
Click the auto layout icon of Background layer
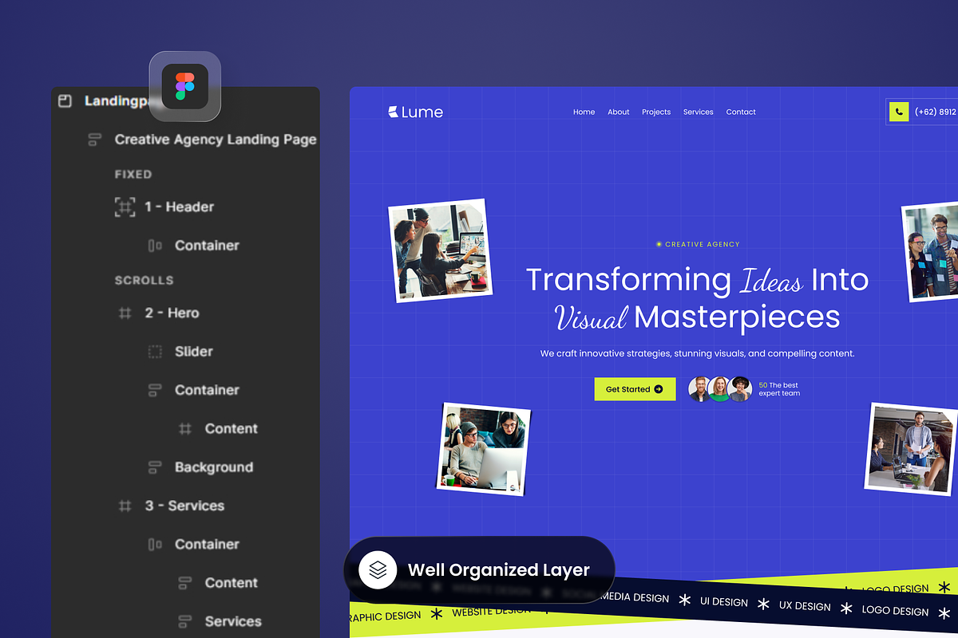(x=155, y=467)
